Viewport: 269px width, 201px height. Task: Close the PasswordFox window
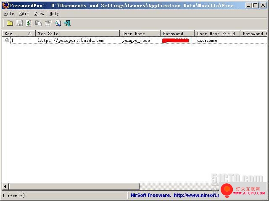[263, 5]
